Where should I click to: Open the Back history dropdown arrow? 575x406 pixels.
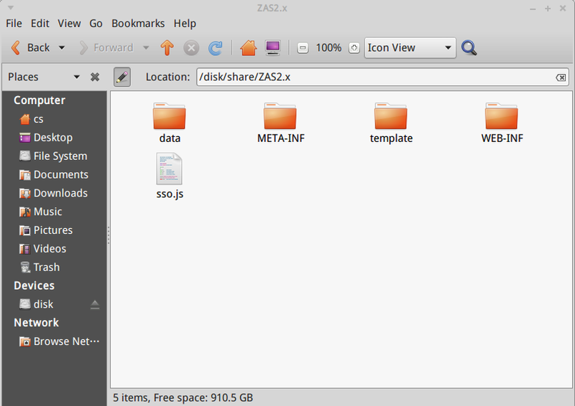tap(62, 48)
